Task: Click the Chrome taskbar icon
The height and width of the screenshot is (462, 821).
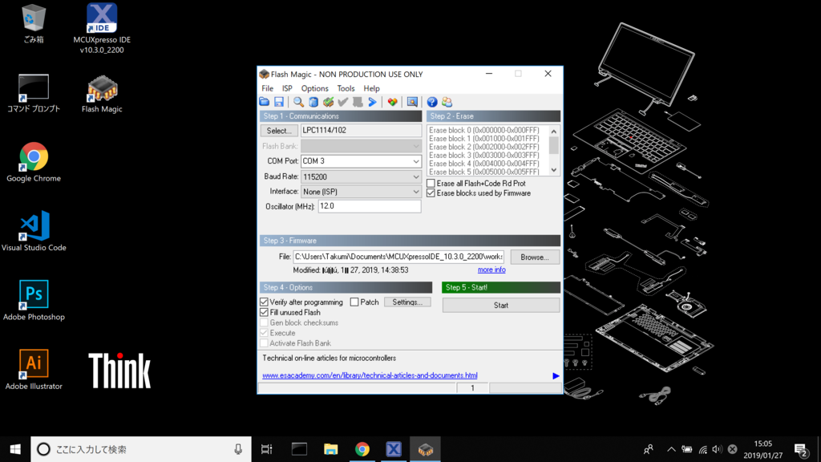Action: point(362,449)
